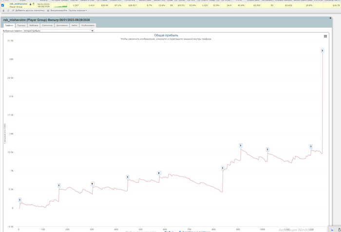Image resolution: width=341 pixels, height=232 pixels.
Task: Click the dollar marker near 910 games
Action: 241,145
